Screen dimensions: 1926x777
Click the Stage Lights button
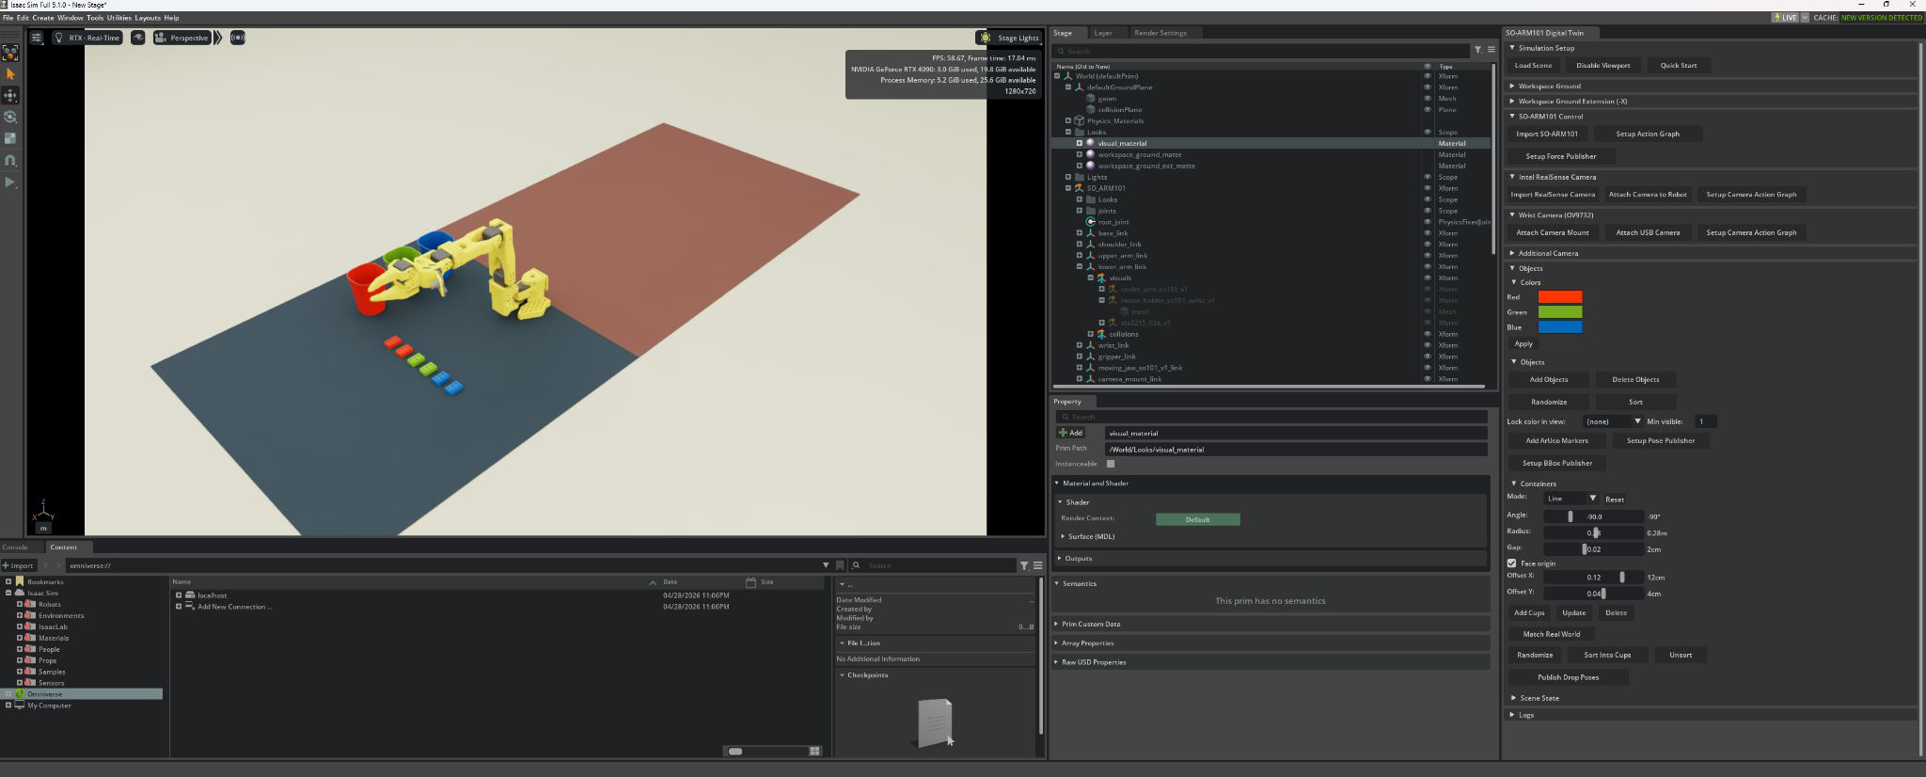[x=1010, y=38]
